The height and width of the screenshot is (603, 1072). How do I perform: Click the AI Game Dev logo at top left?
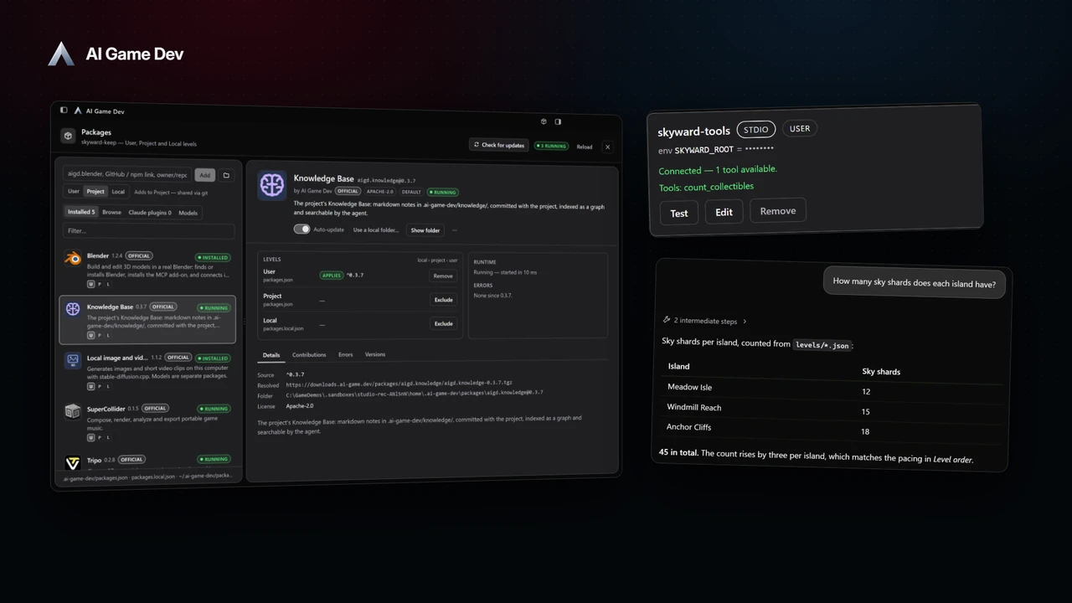pos(61,54)
